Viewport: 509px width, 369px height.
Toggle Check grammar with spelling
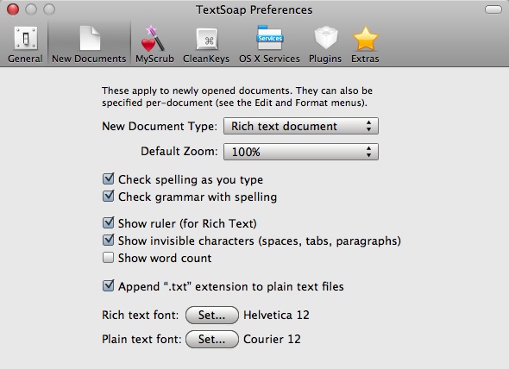[108, 196]
